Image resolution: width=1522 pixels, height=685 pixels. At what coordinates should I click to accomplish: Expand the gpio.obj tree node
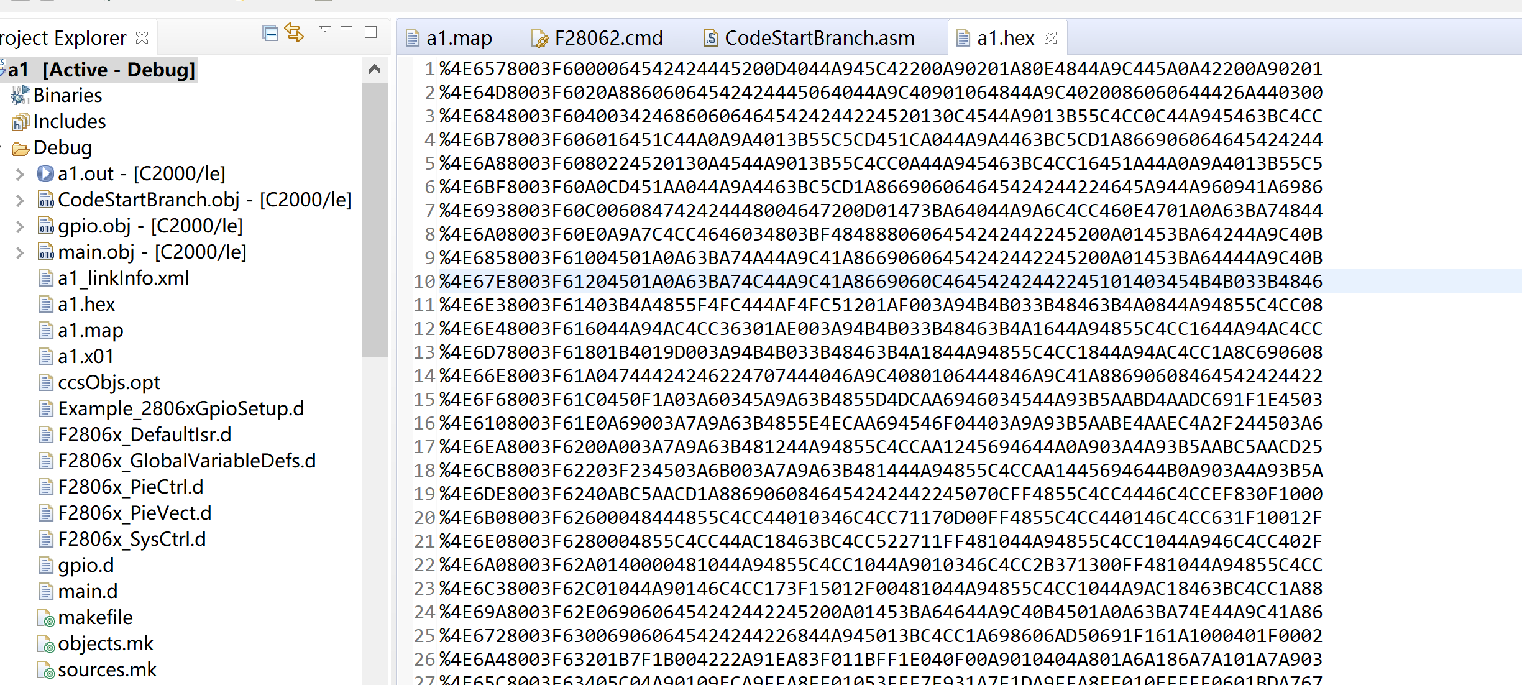[x=20, y=226]
